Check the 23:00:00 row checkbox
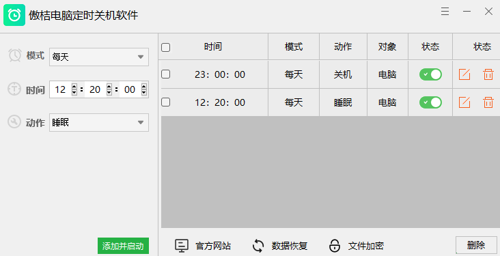Viewport: 500px width, 256px height. pos(166,74)
